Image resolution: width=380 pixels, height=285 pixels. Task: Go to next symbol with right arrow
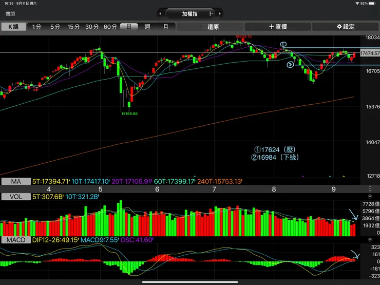point(220,14)
